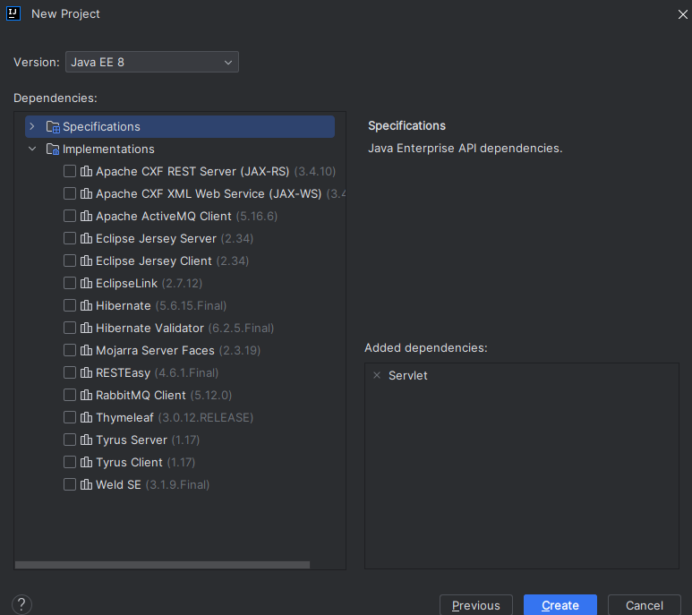Click the Mojarra Server Faces label
Viewport: 692px width, 615px height.
click(x=155, y=350)
